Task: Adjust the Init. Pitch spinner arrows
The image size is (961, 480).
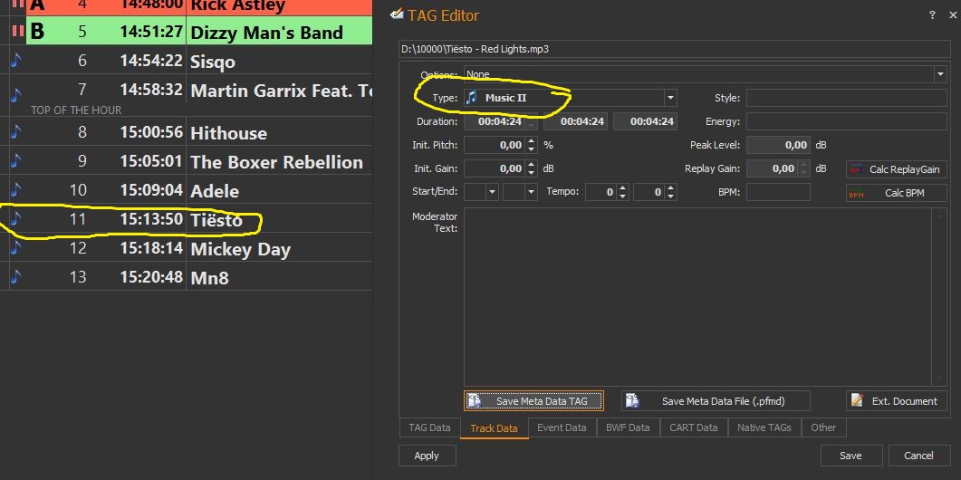Action: pos(532,145)
